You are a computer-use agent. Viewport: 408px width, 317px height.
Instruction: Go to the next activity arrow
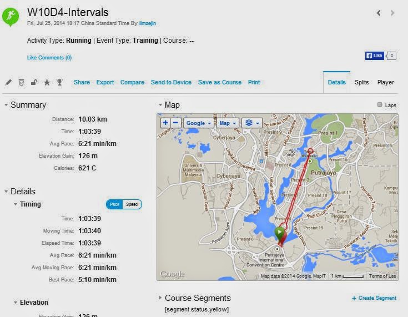[392, 13]
